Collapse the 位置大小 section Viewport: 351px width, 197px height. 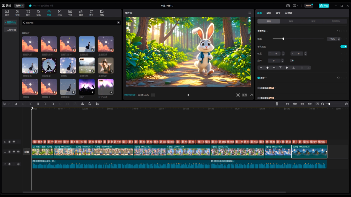pyautogui.click(x=267, y=31)
